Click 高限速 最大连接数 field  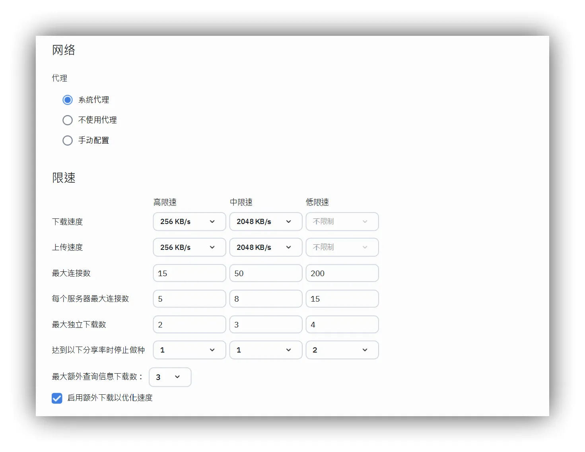pos(189,273)
